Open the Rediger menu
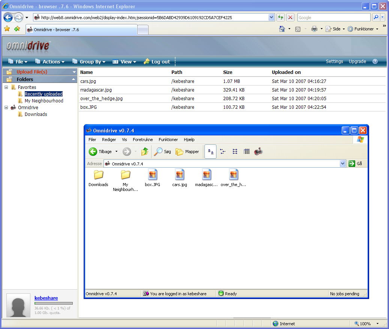 click(x=109, y=140)
